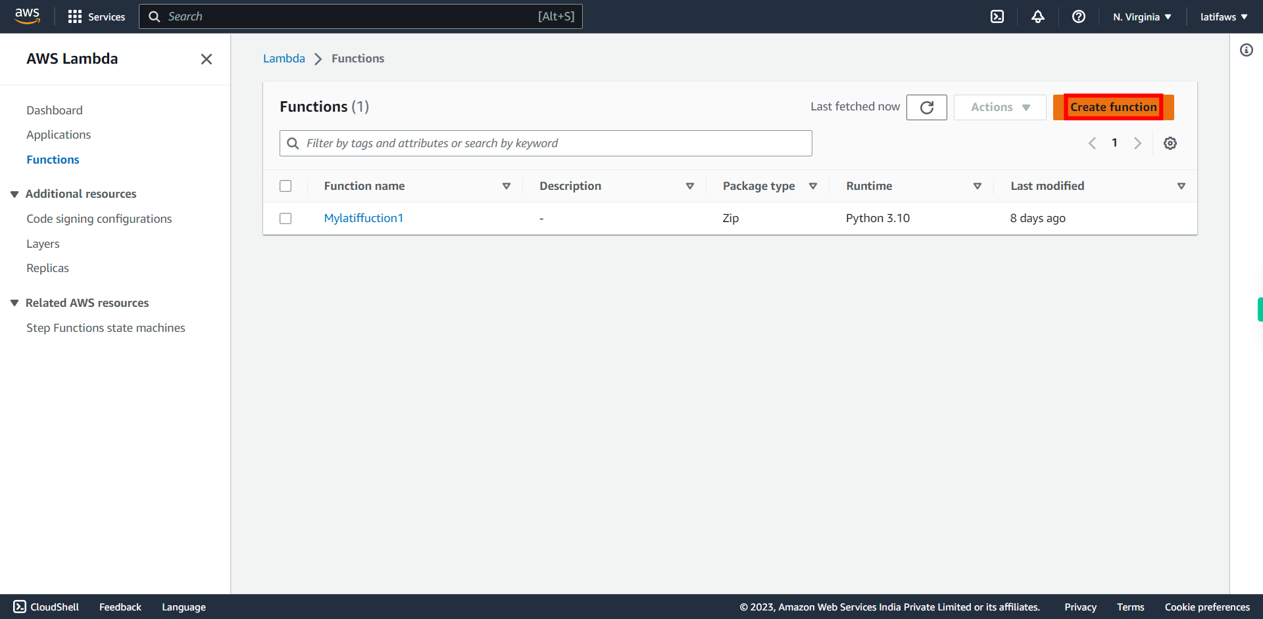1263x619 pixels.
Task: Open Code signing configurations
Action: [99, 219]
